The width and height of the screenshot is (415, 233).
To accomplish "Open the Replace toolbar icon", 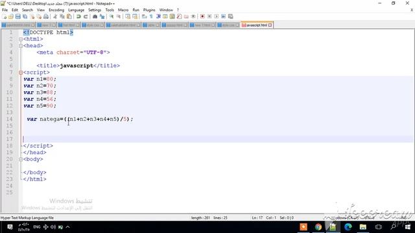I will click(102, 16).
